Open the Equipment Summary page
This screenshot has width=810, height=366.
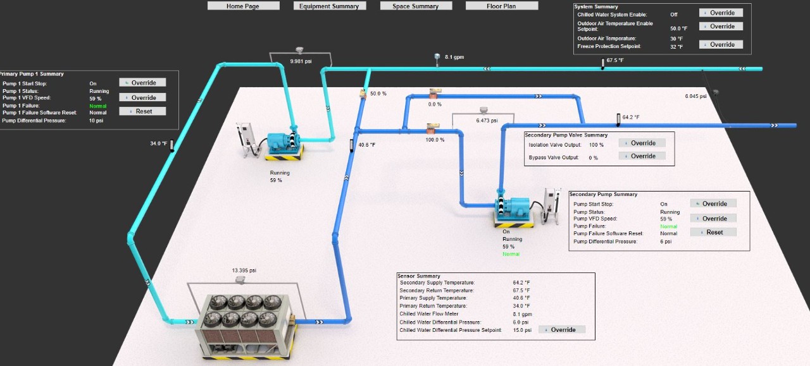click(x=329, y=6)
